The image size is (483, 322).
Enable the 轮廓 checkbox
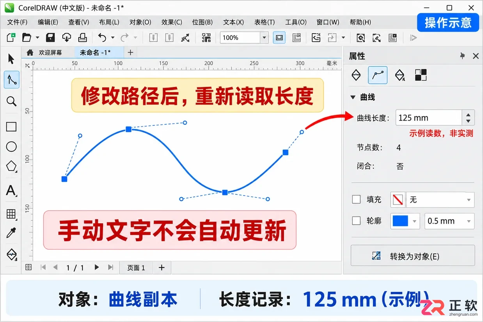pyautogui.click(x=356, y=221)
